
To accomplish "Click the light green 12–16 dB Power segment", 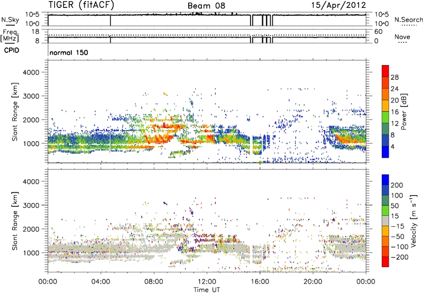I will [x=385, y=117].
